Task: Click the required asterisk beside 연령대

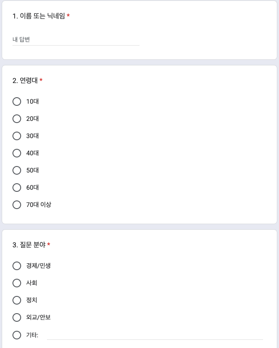Action: coord(41,80)
